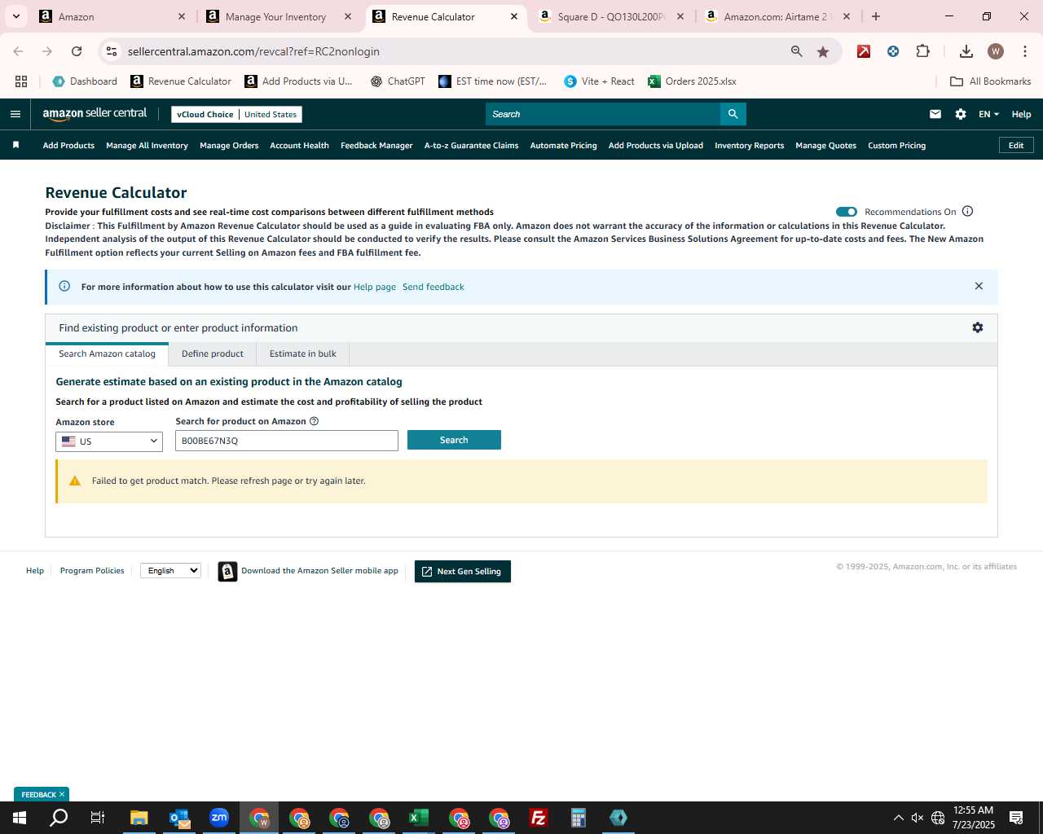The height and width of the screenshot is (834, 1043).
Task: Open File Explorer from taskbar
Action: (139, 818)
